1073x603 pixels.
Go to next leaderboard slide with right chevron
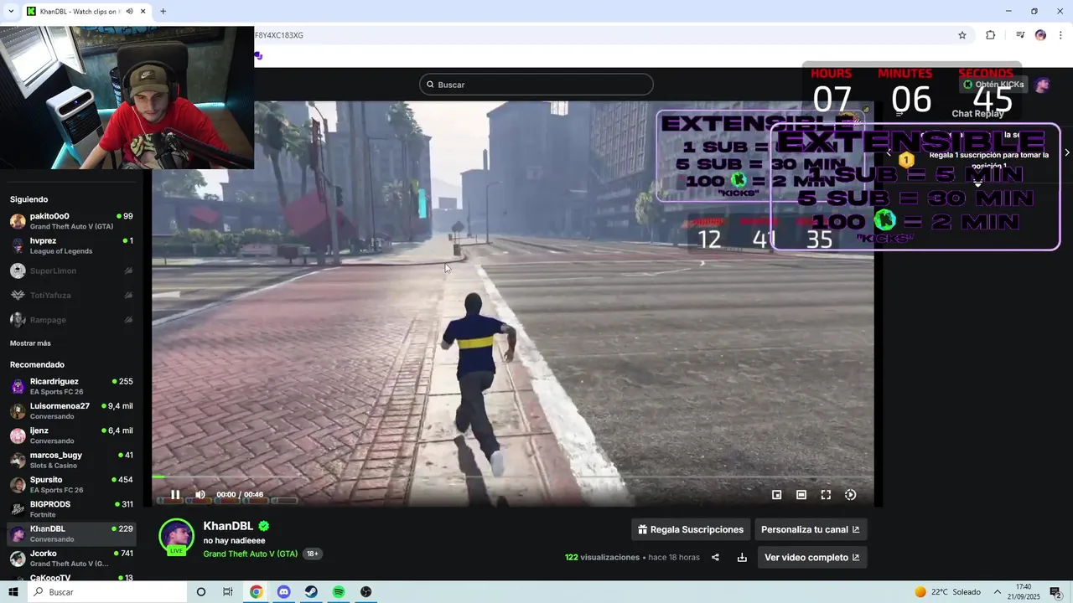pos(1066,152)
